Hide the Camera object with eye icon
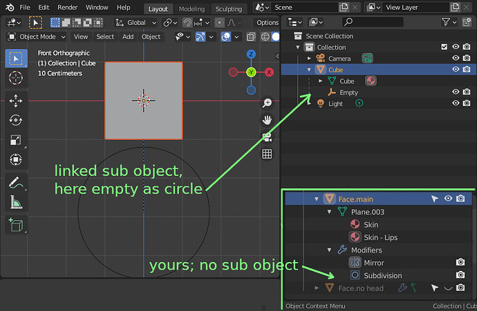 pyautogui.click(x=456, y=58)
